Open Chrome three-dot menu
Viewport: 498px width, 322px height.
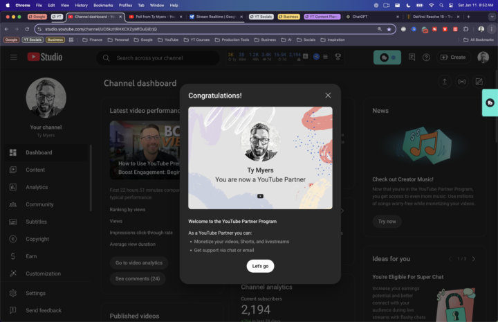pyautogui.click(x=492, y=29)
